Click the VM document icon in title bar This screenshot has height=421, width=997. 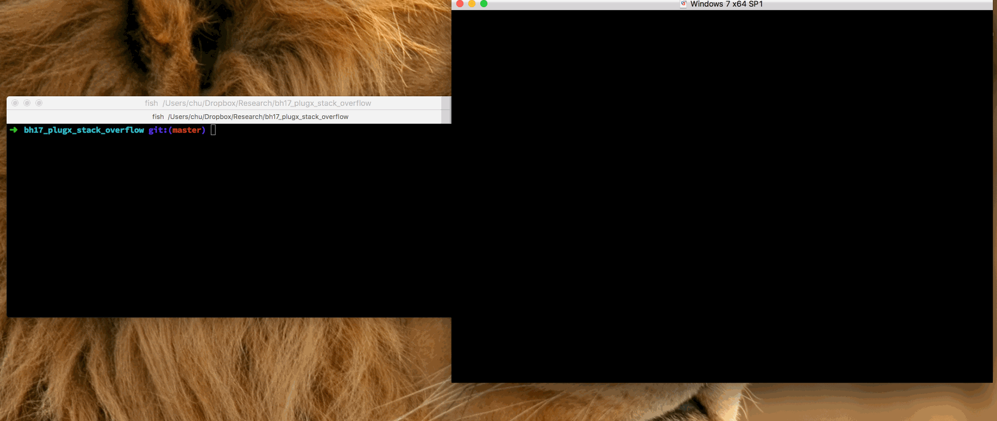(x=683, y=4)
